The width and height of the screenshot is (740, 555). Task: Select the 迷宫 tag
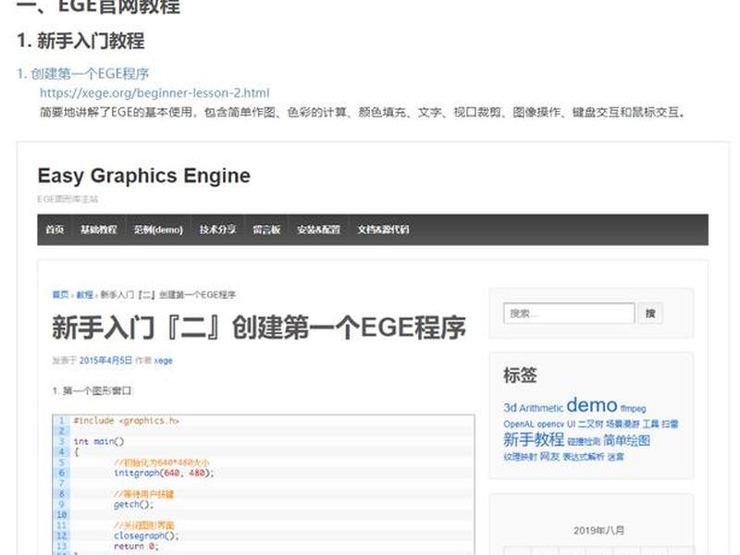pos(615,456)
